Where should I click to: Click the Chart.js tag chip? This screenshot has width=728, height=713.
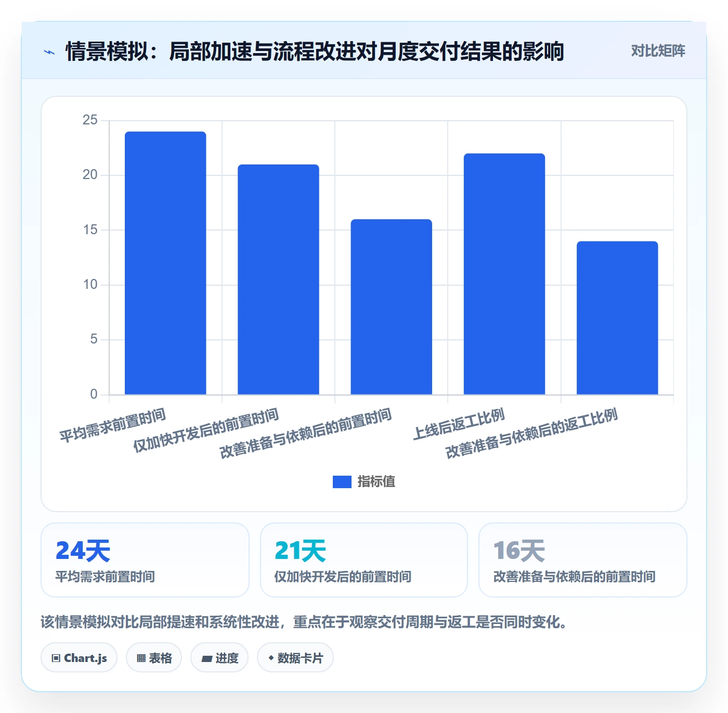79,658
